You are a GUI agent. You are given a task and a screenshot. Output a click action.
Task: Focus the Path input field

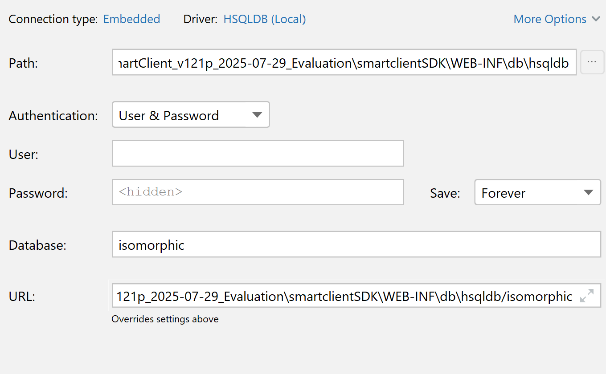[343, 63]
